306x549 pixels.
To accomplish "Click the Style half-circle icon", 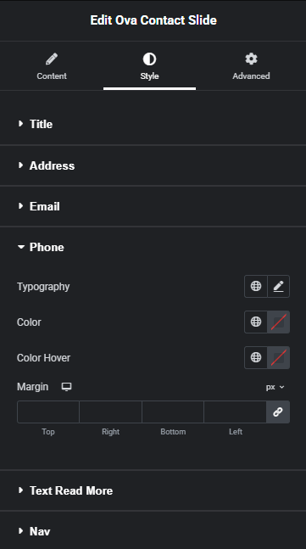I will click(x=149, y=59).
